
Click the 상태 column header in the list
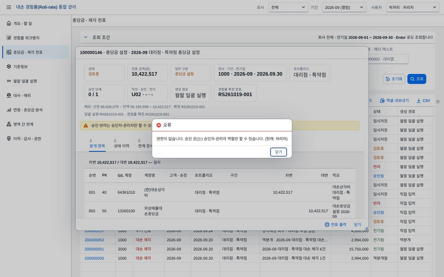384,111
